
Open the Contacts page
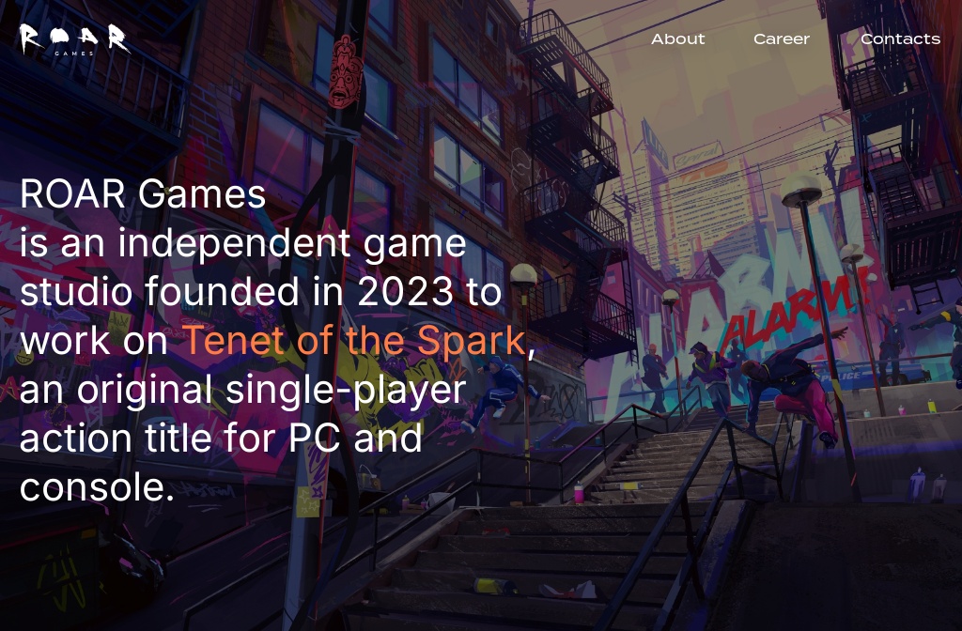pyautogui.click(x=899, y=38)
